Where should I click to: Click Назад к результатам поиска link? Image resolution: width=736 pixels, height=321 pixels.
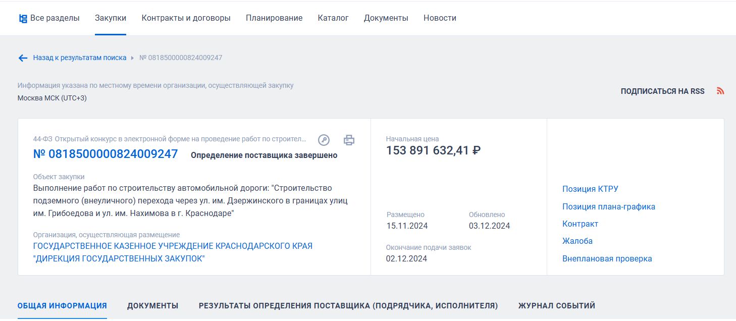pos(80,58)
